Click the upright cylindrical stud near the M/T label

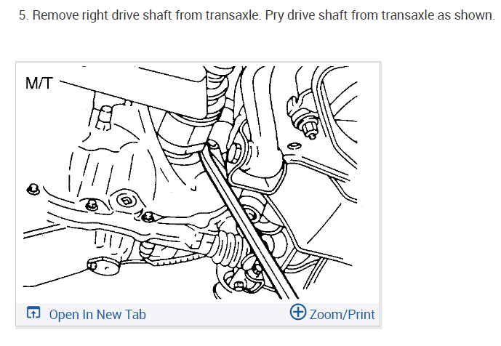click(104, 118)
